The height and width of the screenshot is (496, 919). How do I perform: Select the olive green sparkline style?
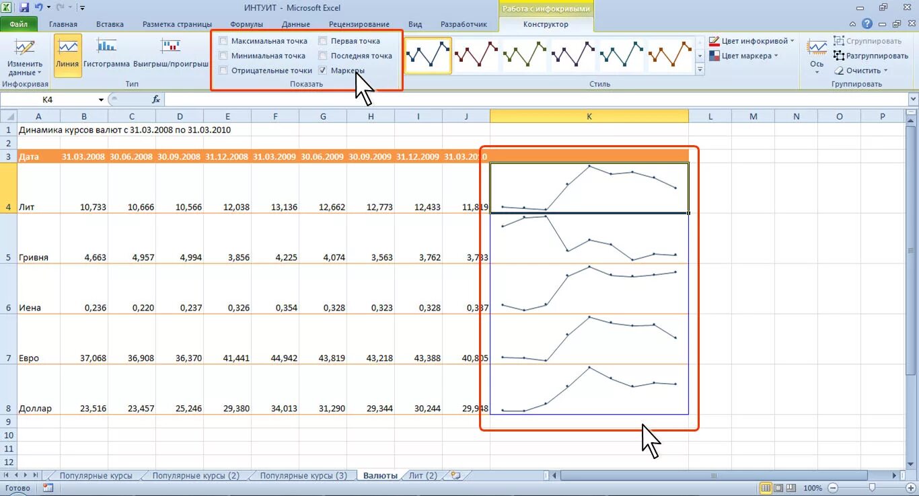pos(525,56)
